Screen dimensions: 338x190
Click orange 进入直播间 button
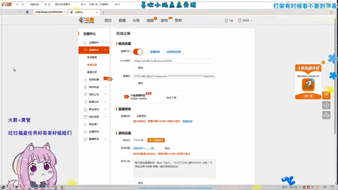pyautogui.click(x=156, y=140)
